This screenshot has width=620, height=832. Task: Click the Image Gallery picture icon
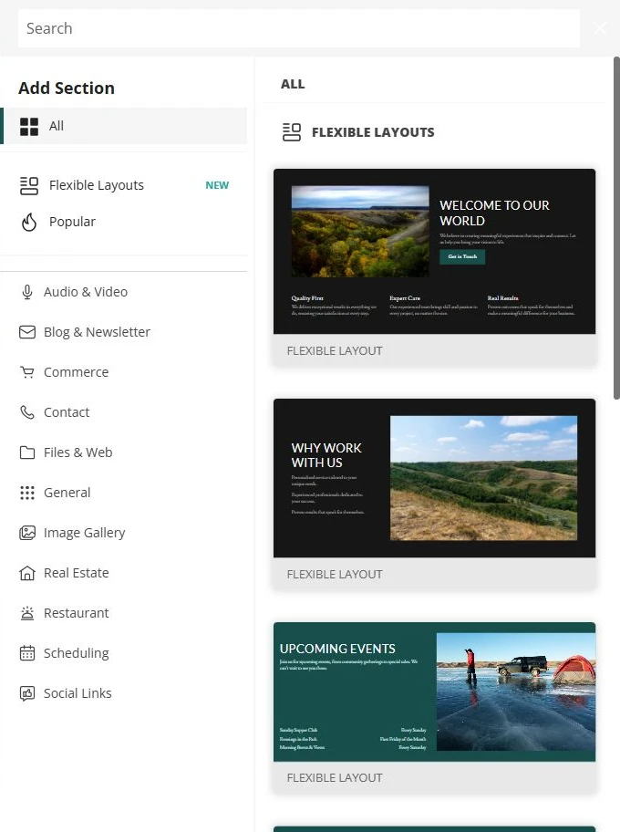point(27,533)
